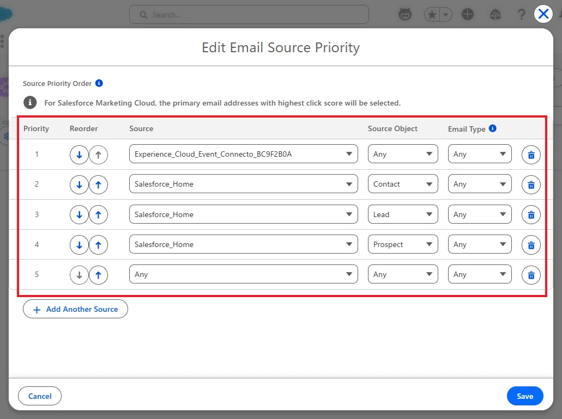Click the Reorder column header
Image resolution: width=562 pixels, height=419 pixels.
pyautogui.click(x=83, y=128)
